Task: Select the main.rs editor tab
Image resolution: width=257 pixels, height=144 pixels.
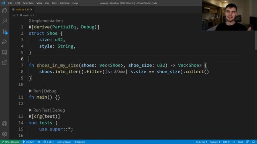Action: pos(22,10)
